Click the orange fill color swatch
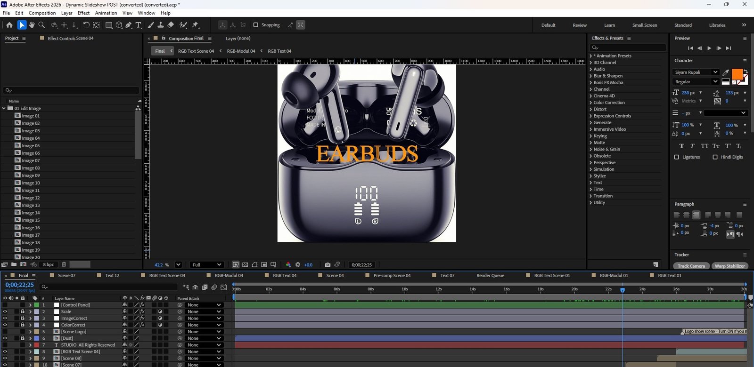This screenshot has height=367, width=754. click(x=737, y=74)
